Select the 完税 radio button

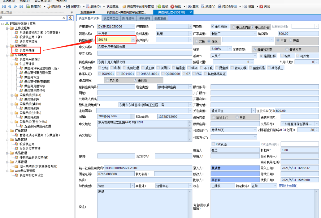196,41
